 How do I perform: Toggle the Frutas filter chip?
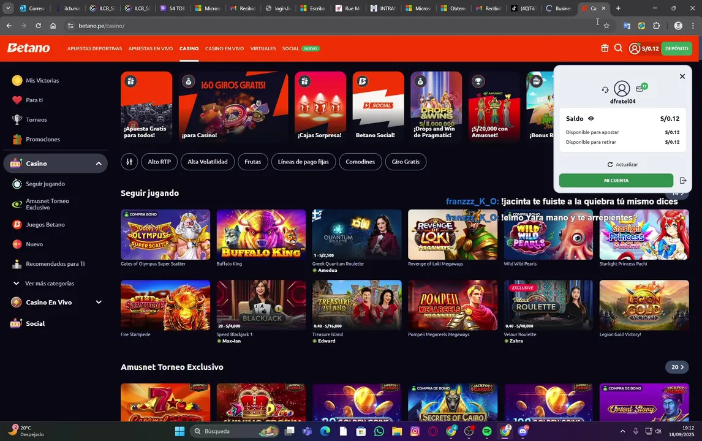(x=252, y=162)
